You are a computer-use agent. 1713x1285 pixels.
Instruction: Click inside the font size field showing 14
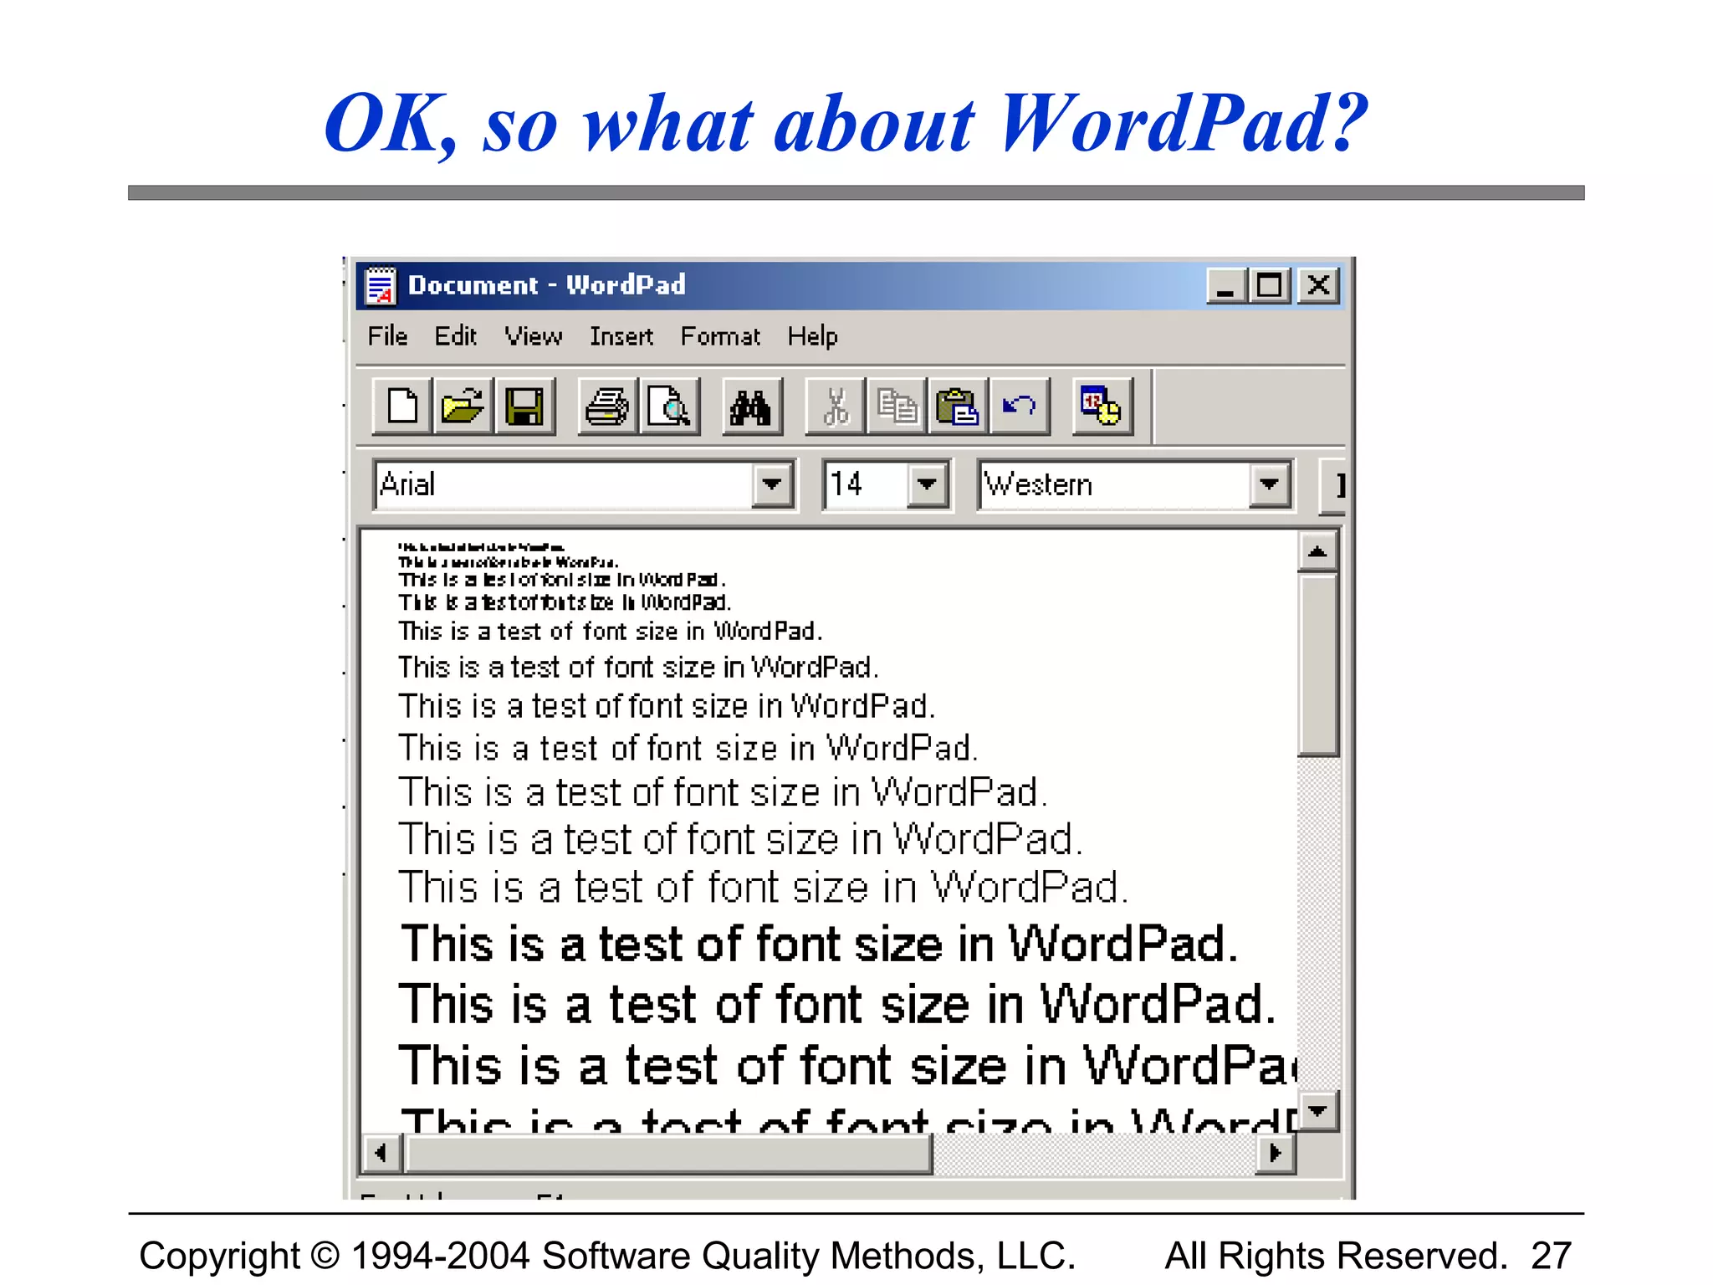point(866,484)
